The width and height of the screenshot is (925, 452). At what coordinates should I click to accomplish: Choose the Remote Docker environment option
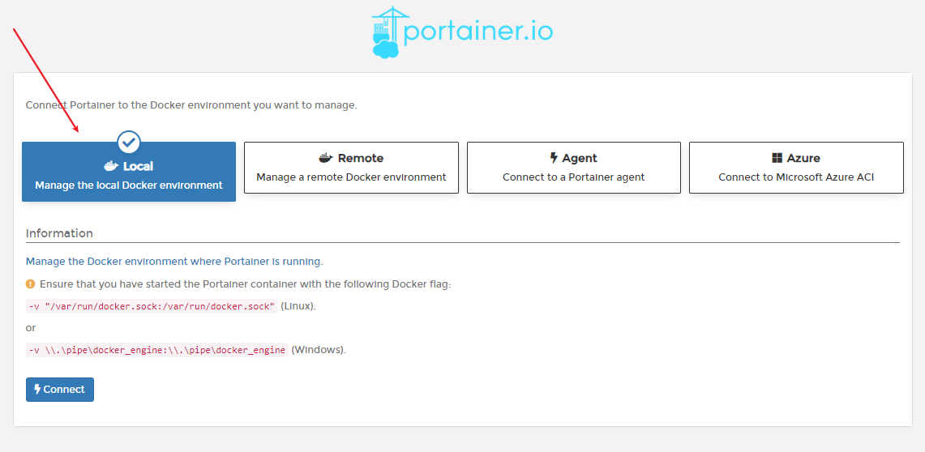click(x=351, y=168)
